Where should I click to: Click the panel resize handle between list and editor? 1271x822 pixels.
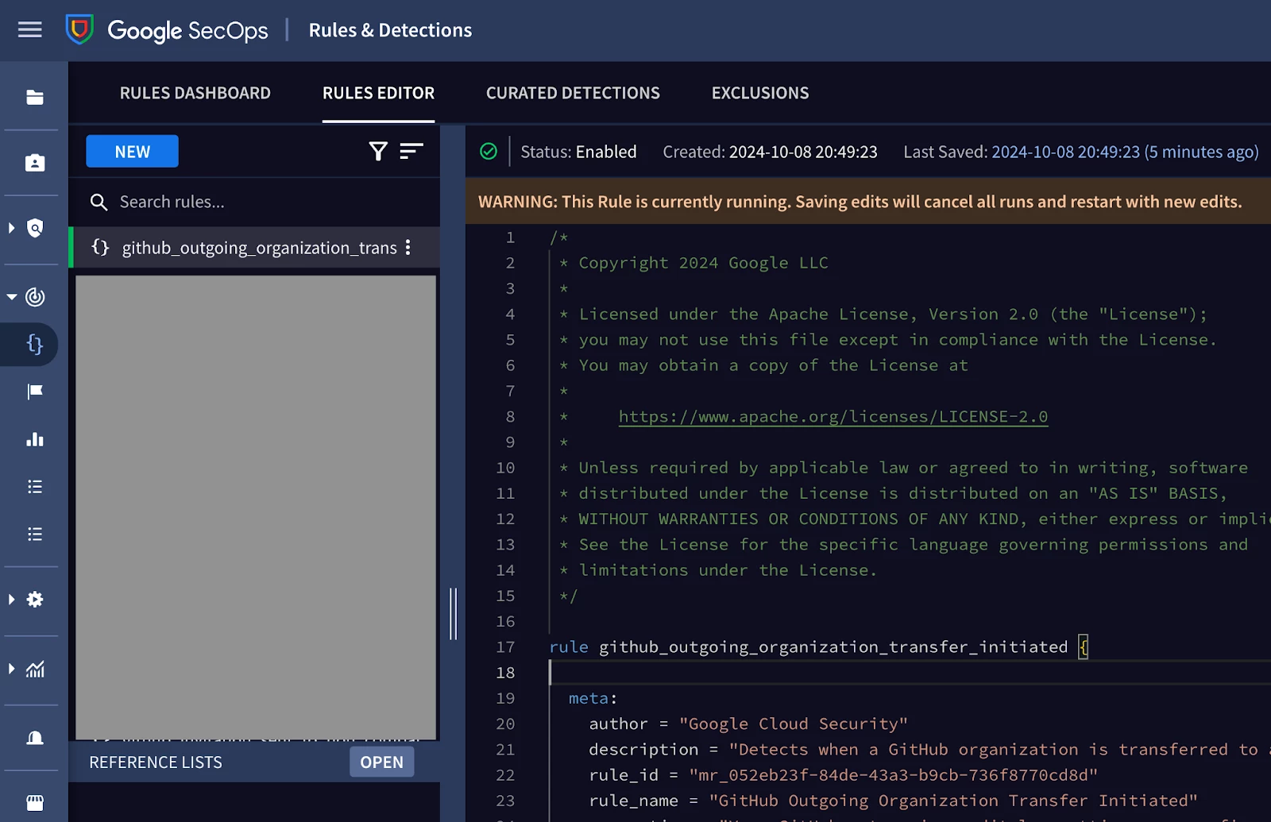tap(453, 613)
